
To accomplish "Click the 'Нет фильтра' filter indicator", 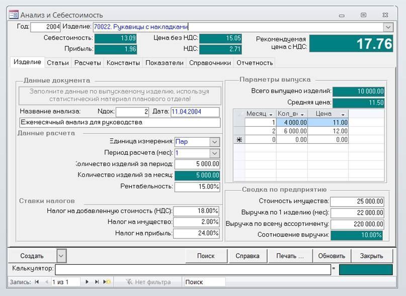I will (148, 282).
